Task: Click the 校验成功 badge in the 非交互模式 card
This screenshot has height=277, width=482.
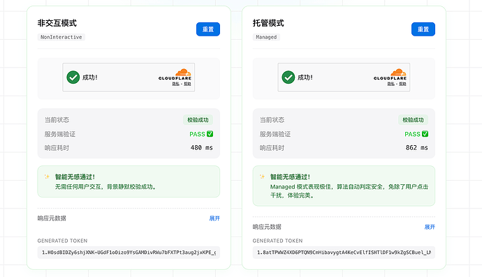Action: tap(198, 120)
